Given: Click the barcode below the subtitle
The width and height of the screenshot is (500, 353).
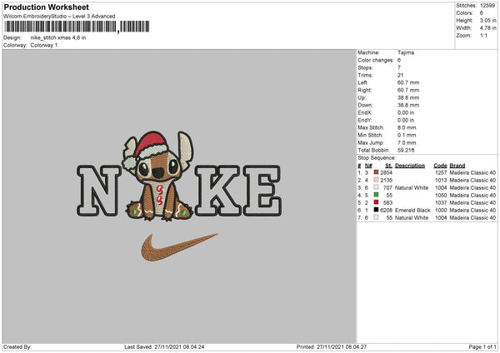Looking at the screenshot, I should 76,27.
